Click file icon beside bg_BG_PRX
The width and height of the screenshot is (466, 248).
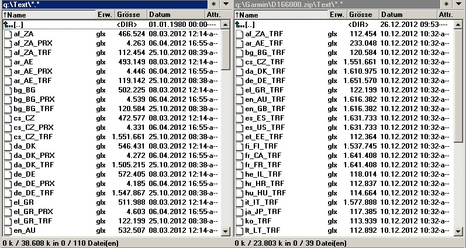tap(8, 99)
